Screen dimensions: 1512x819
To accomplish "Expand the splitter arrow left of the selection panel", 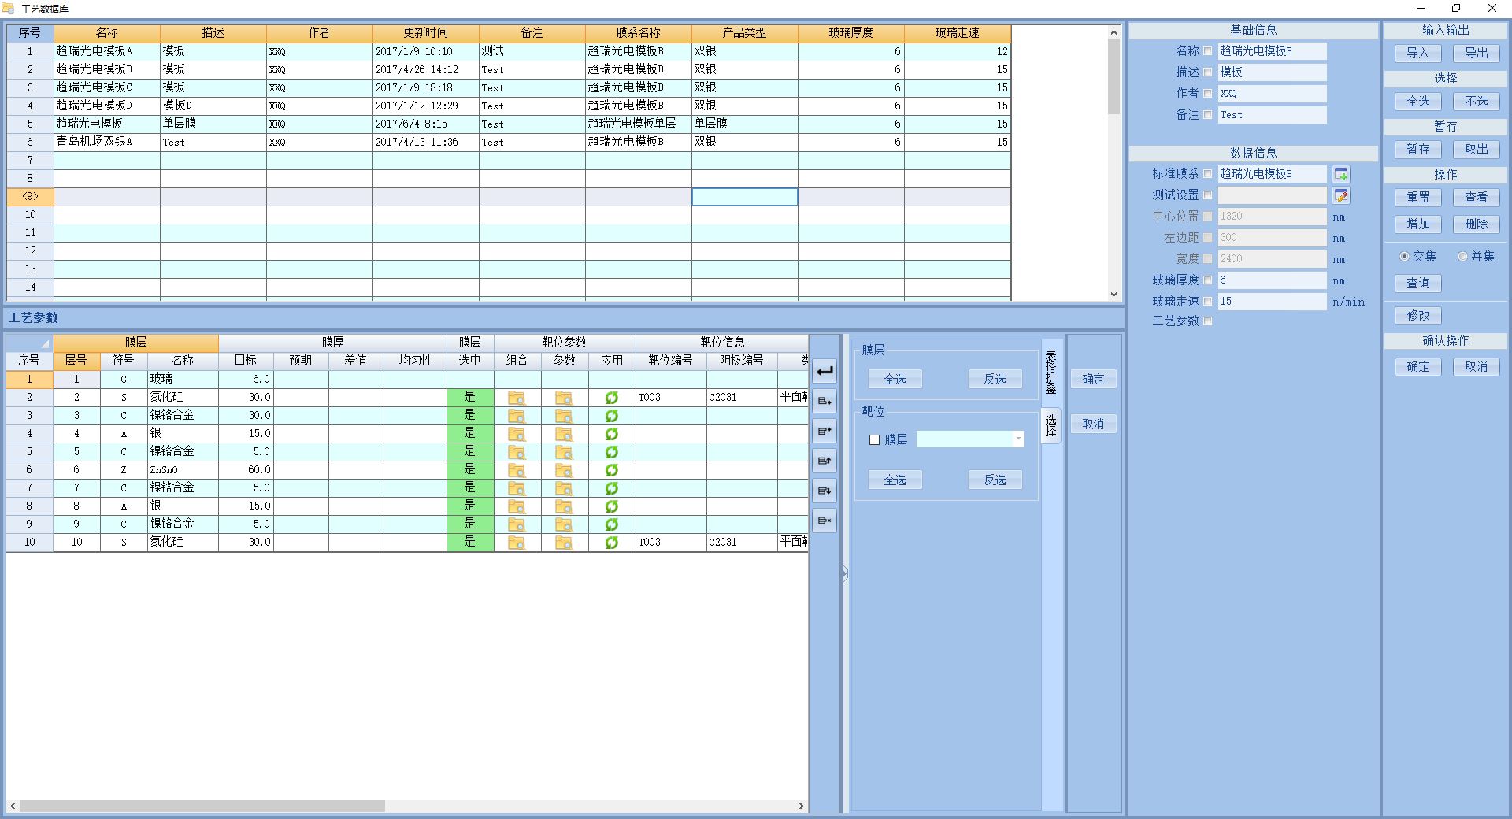I will coord(845,574).
